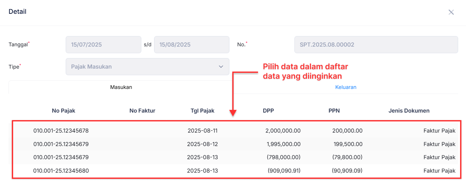Viewport: 466px width, 191px height.
Task: Expand the Tipe selection chevron
Action: [x=221, y=67]
